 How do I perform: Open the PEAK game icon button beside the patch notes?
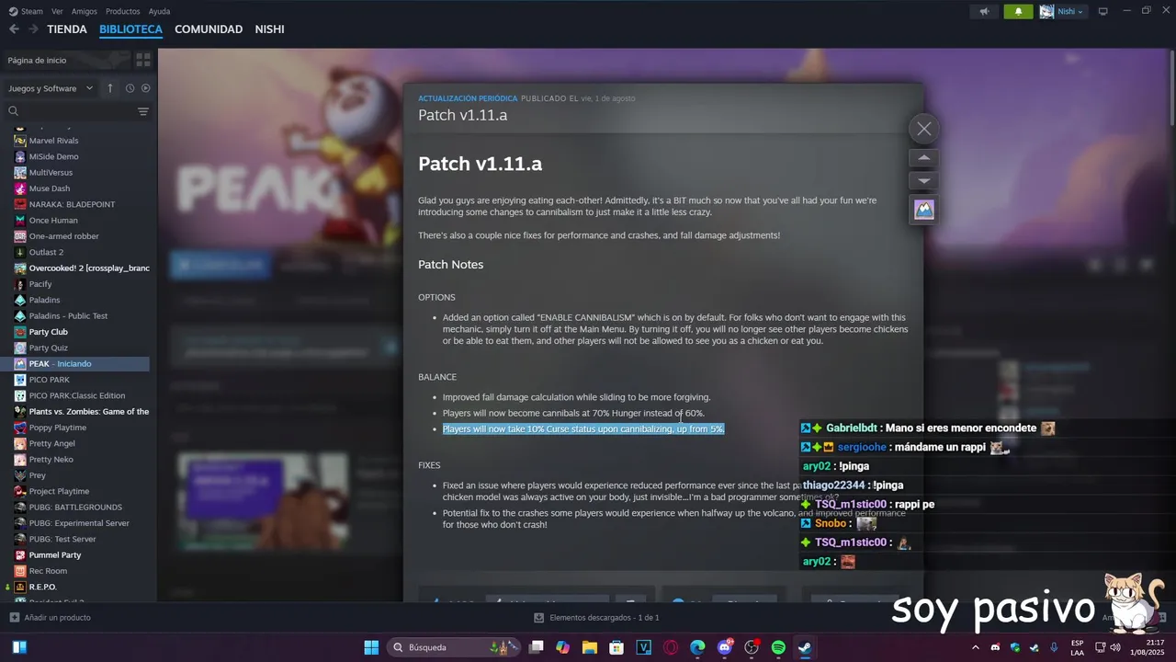click(x=924, y=210)
